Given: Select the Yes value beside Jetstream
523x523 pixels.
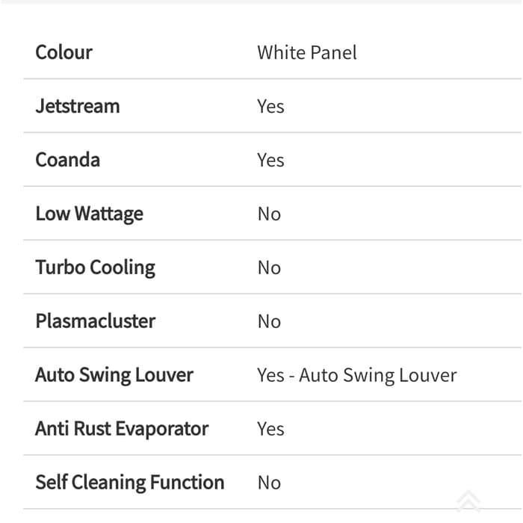Looking at the screenshot, I should [270, 106].
